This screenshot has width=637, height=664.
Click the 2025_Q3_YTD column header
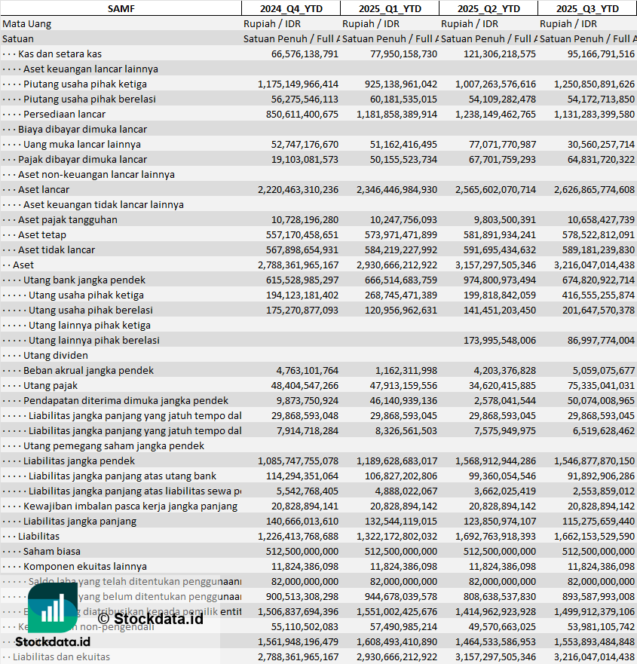click(x=587, y=8)
